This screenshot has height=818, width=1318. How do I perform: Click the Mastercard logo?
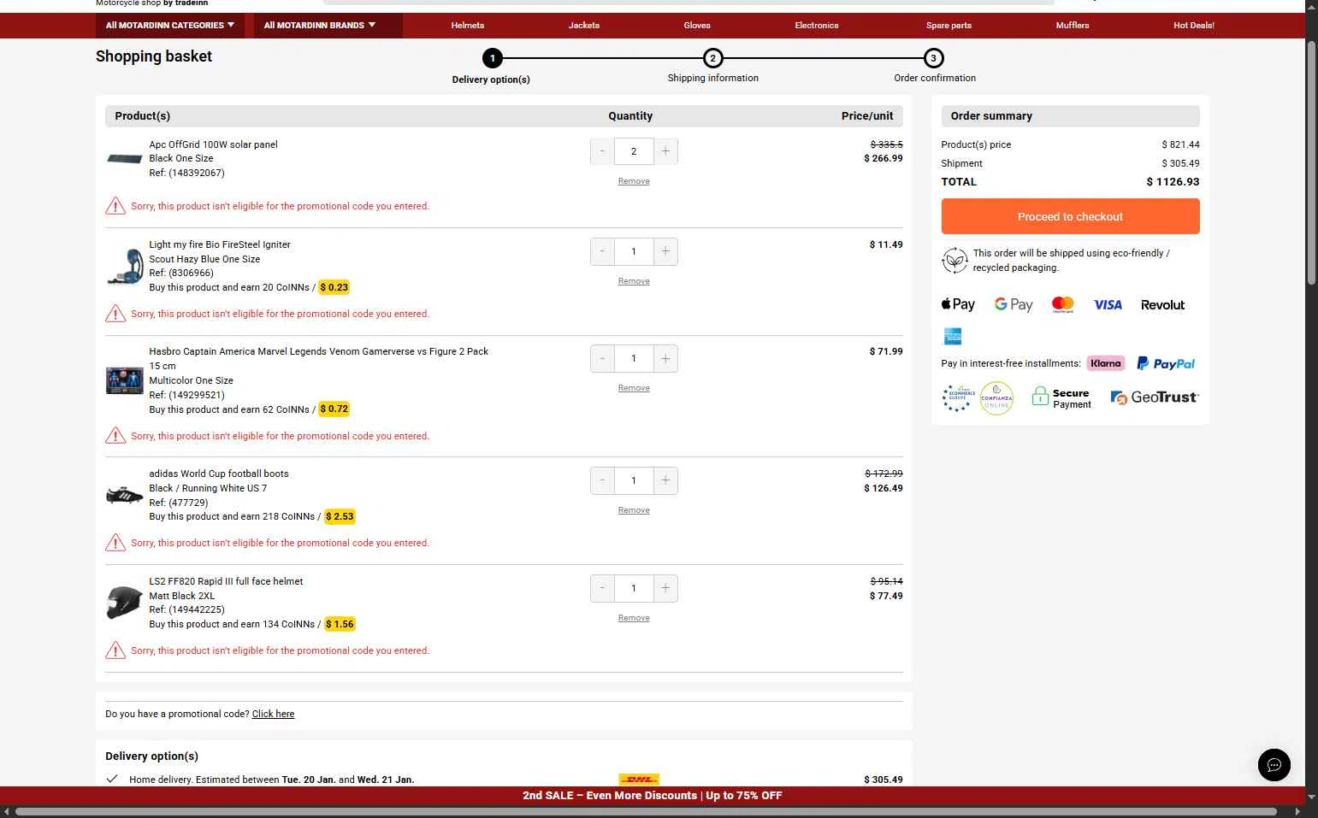pyautogui.click(x=1062, y=305)
